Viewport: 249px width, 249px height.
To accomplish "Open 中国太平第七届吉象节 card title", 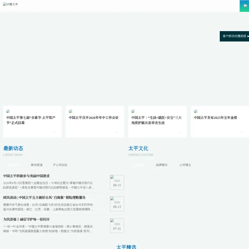I will click(x=31, y=120).
